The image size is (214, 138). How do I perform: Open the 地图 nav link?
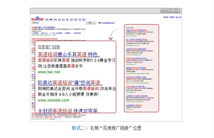[x=76, y=19]
